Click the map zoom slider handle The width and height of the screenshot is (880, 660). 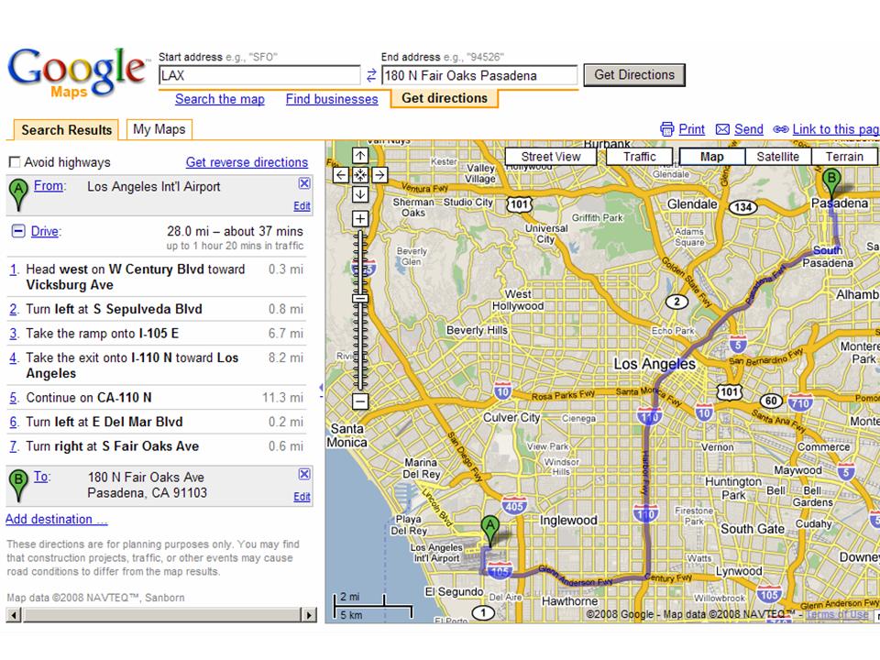point(360,299)
